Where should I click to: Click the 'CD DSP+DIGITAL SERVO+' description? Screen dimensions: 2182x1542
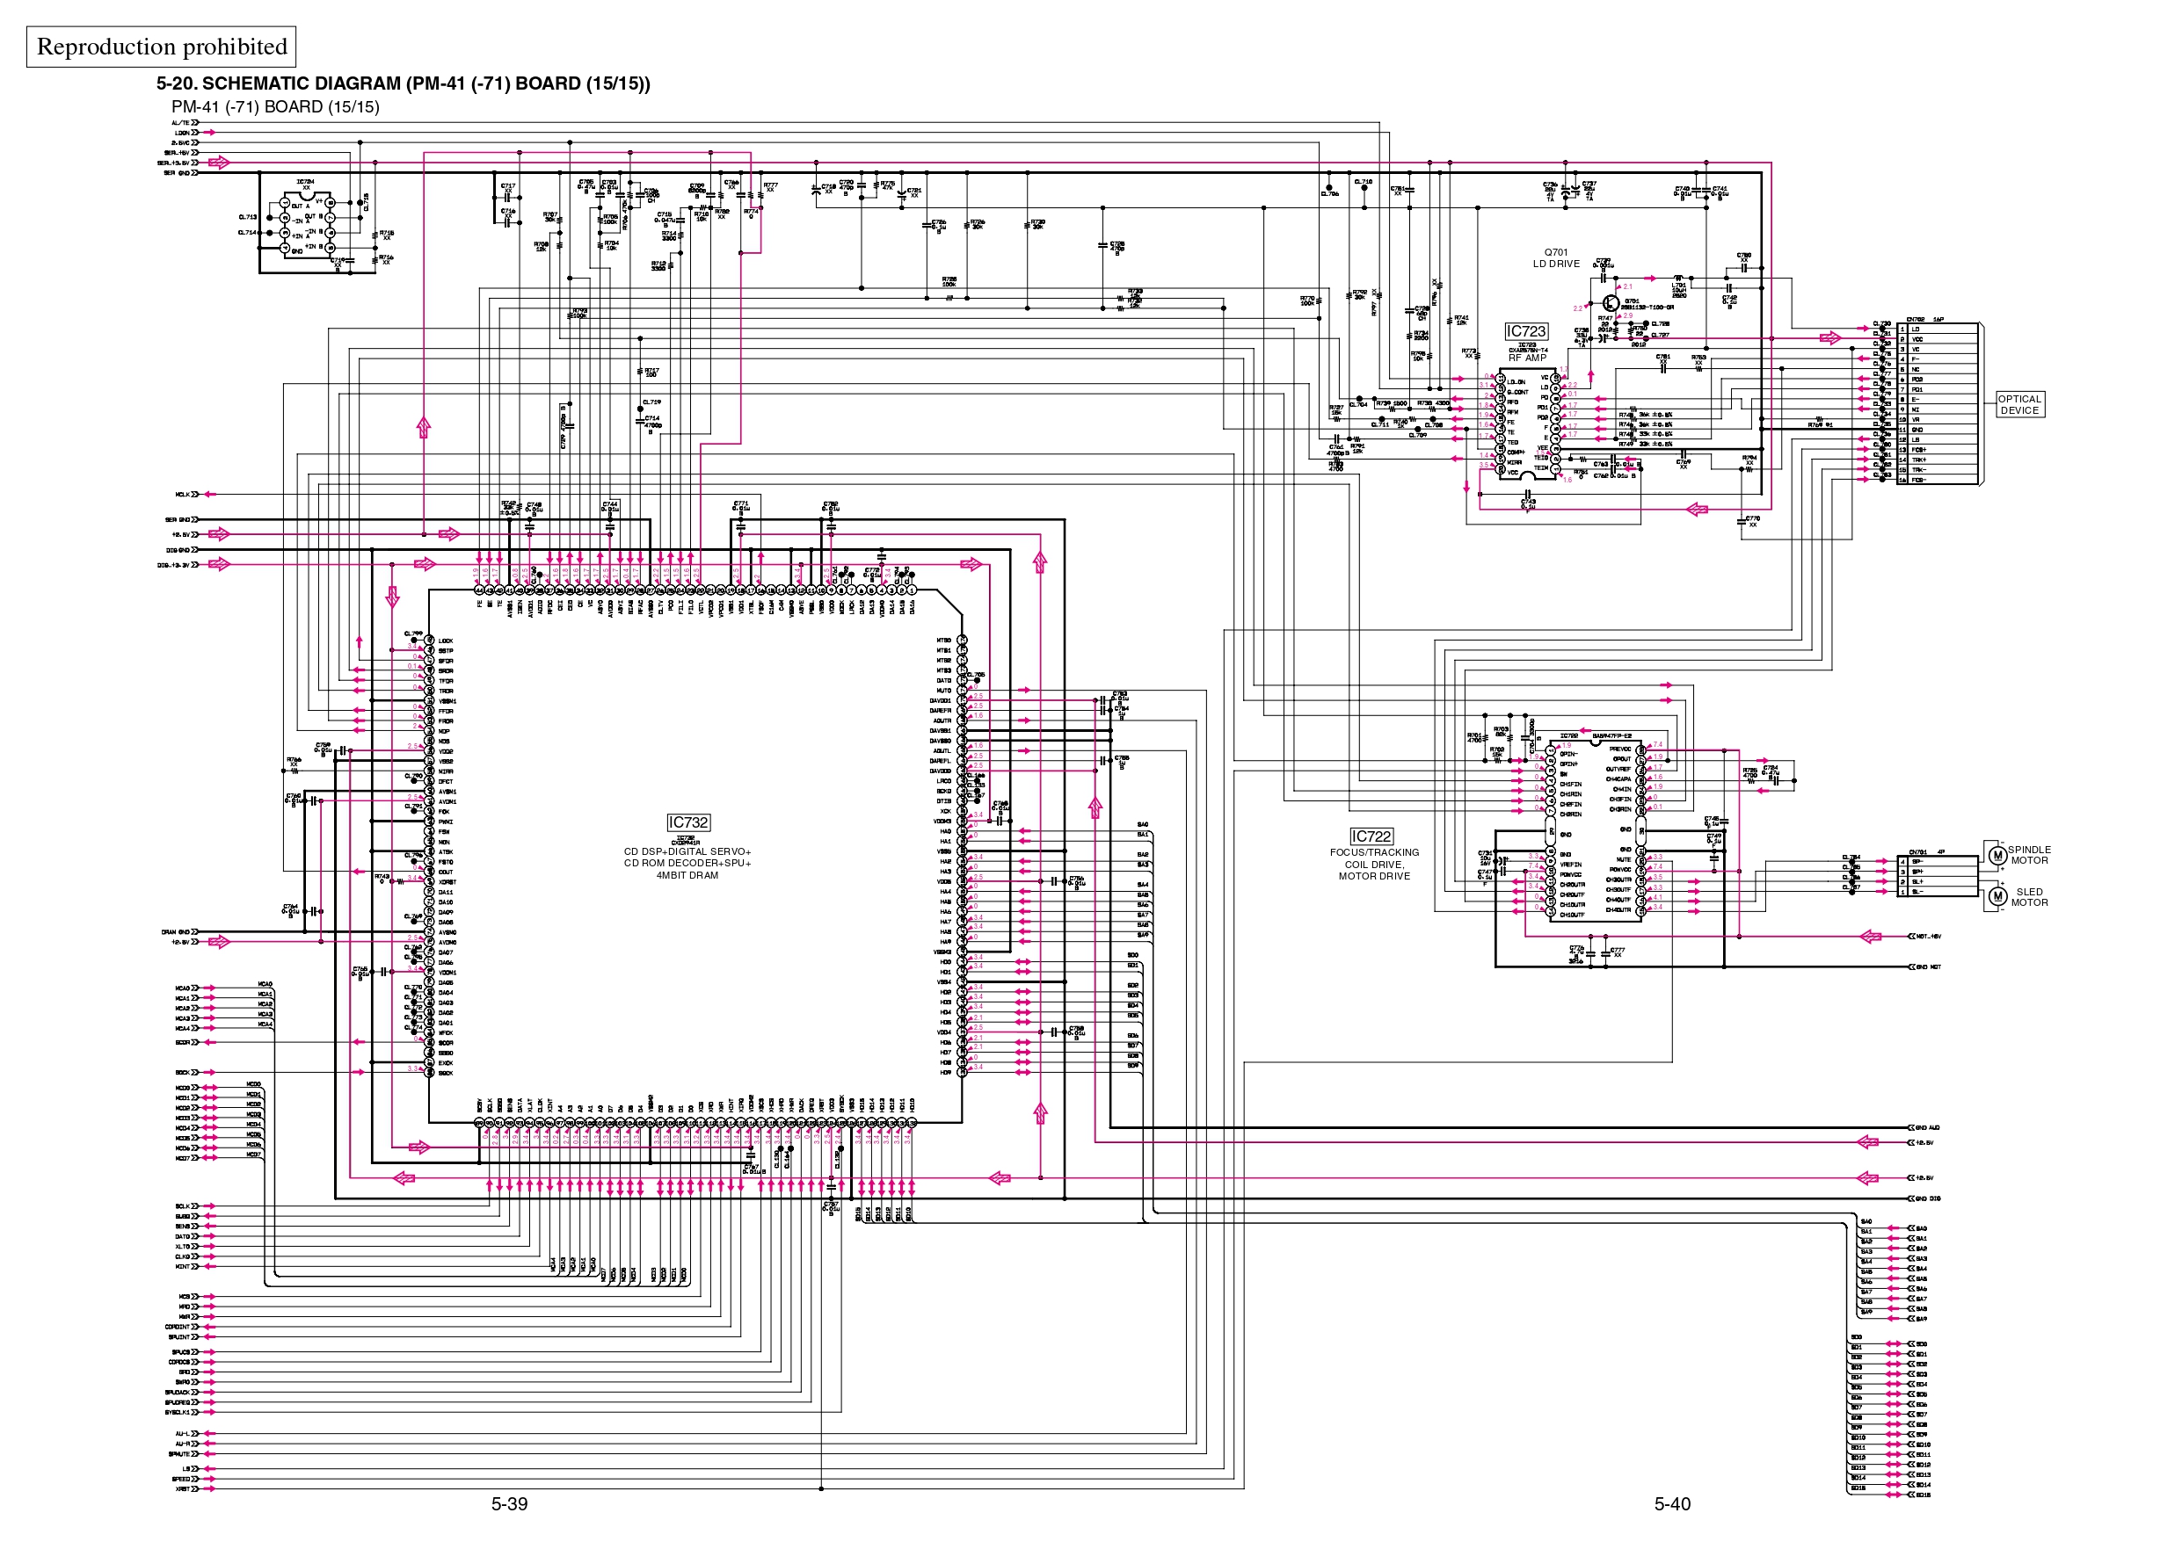point(687,852)
